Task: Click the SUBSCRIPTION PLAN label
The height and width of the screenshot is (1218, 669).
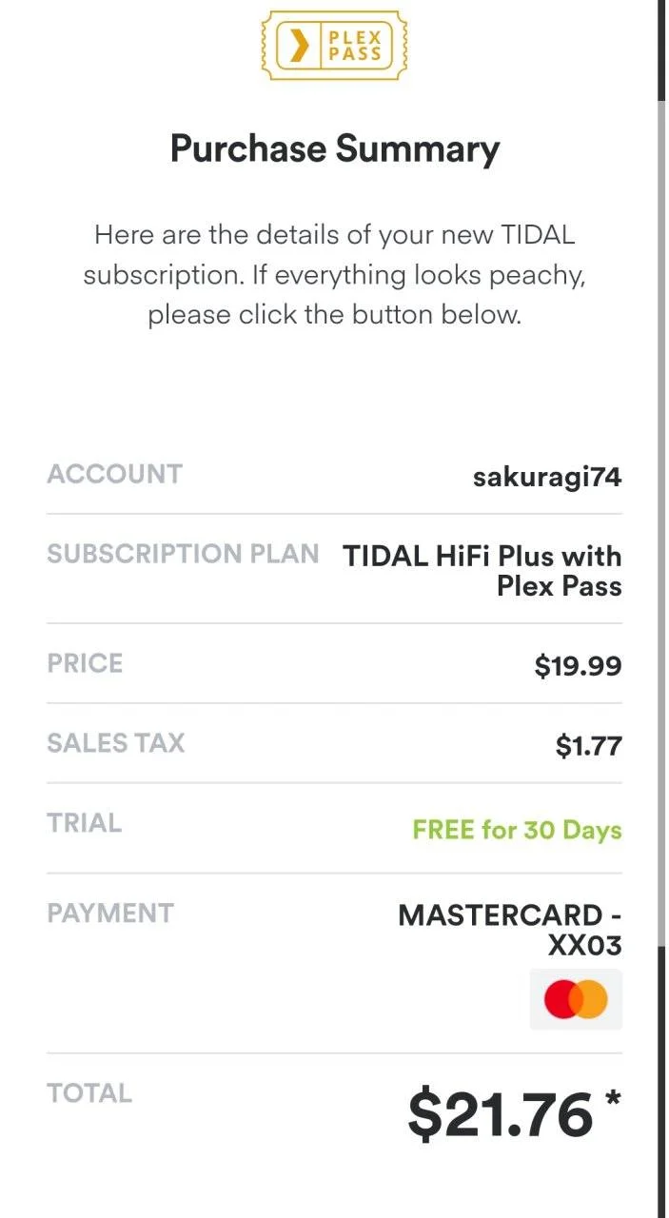Action: pyautogui.click(x=183, y=554)
